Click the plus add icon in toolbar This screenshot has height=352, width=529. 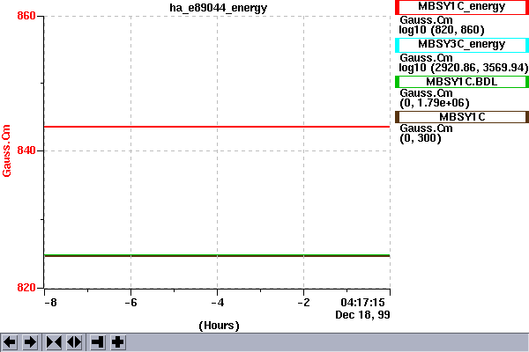point(117,341)
